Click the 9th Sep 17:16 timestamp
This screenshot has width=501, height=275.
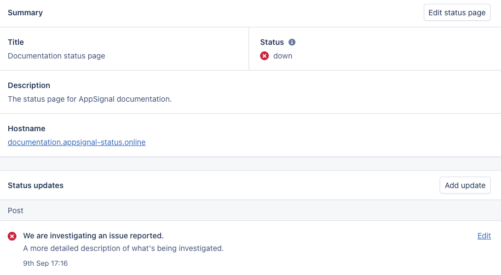pyautogui.click(x=45, y=263)
